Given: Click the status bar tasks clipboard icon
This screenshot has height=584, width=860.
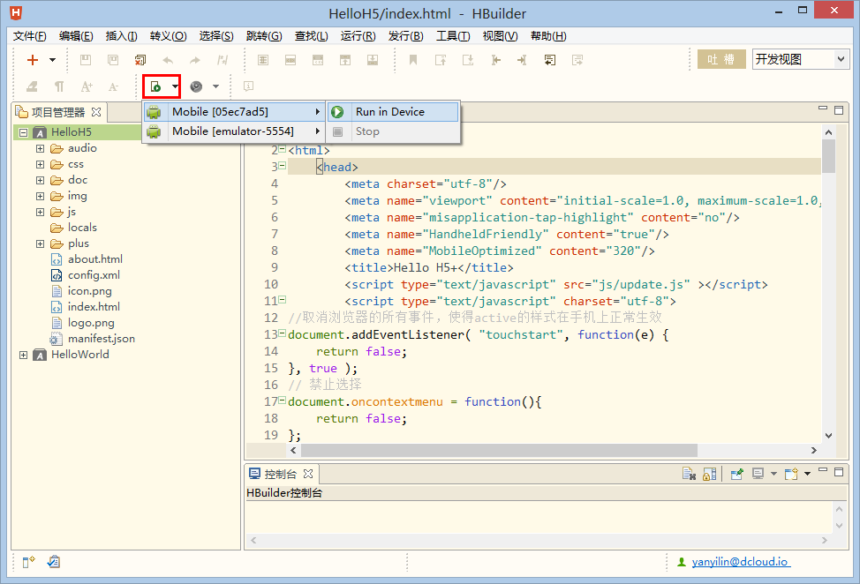Looking at the screenshot, I should pos(54,562).
